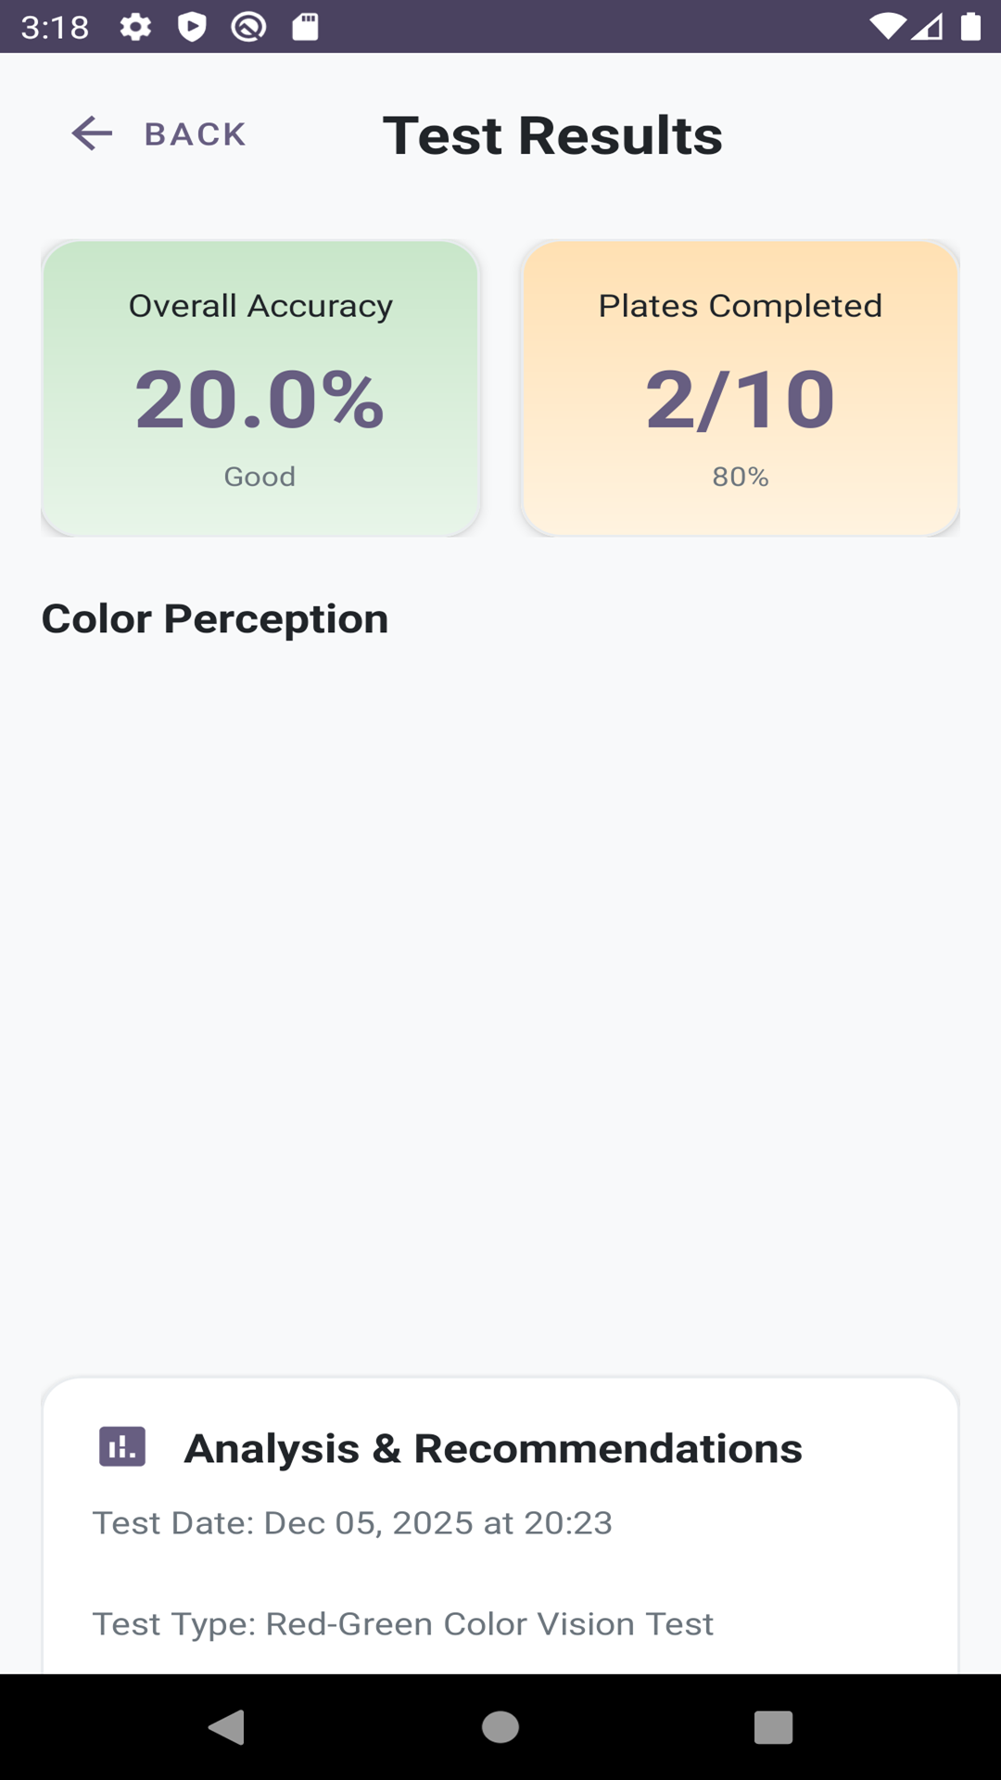Tap the Color Perception section heading
The height and width of the screenshot is (1780, 1001).
point(215,618)
